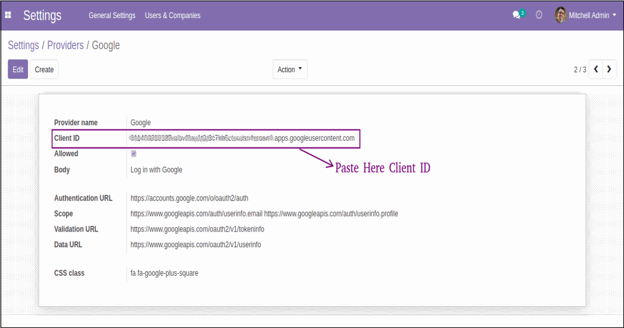Click Mitchell Admin avatar picture

click(560, 15)
